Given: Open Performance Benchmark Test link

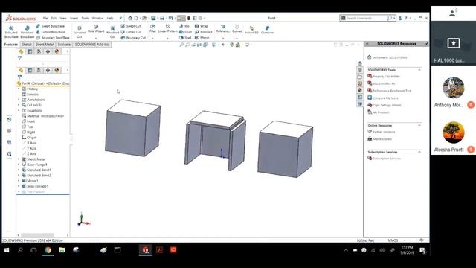Looking at the screenshot, I should point(389,91).
